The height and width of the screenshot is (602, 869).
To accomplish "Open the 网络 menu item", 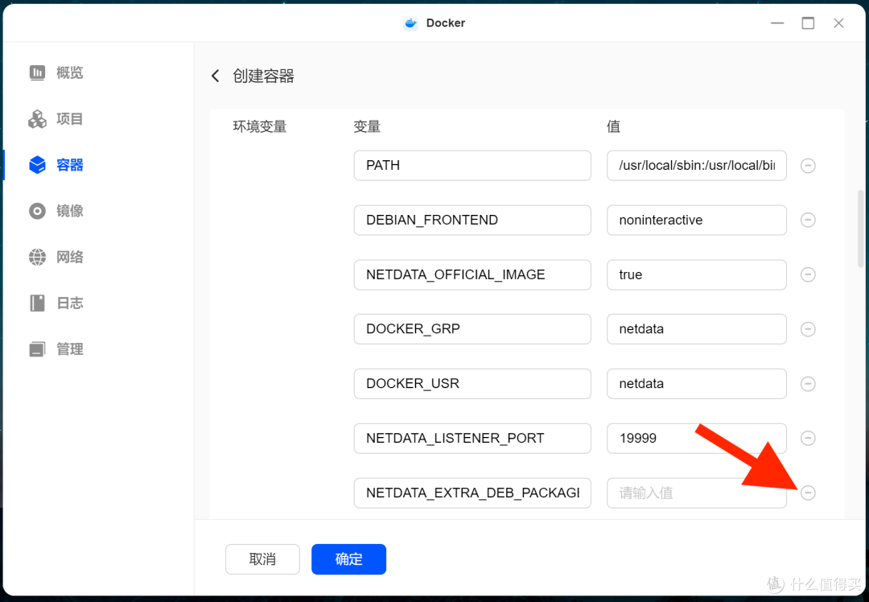I will point(70,257).
